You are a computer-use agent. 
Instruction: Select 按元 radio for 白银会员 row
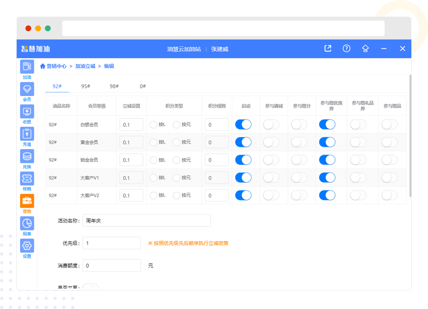[x=176, y=124]
